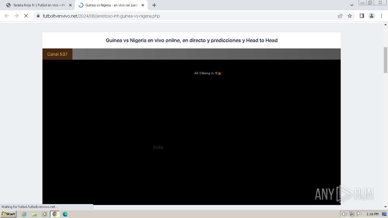Open the Windows Start menu
Viewport: 388px width, 218px height.
(x=8, y=214)
